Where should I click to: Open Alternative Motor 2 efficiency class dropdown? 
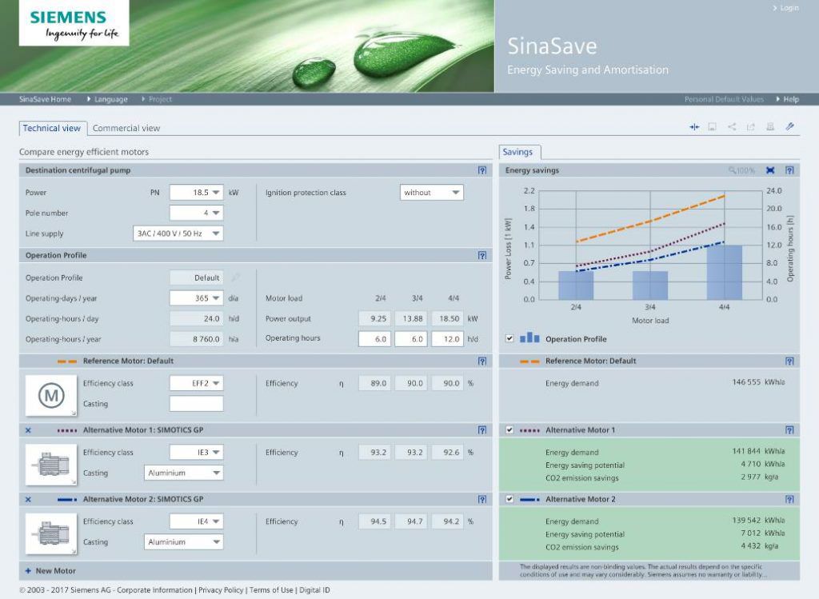(197, 521)
